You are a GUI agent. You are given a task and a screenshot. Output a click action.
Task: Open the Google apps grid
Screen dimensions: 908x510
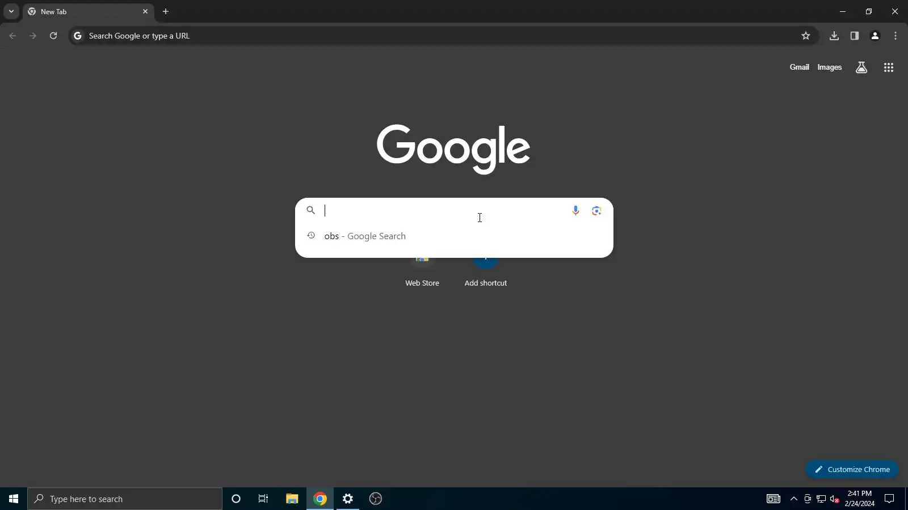(889, 67)
